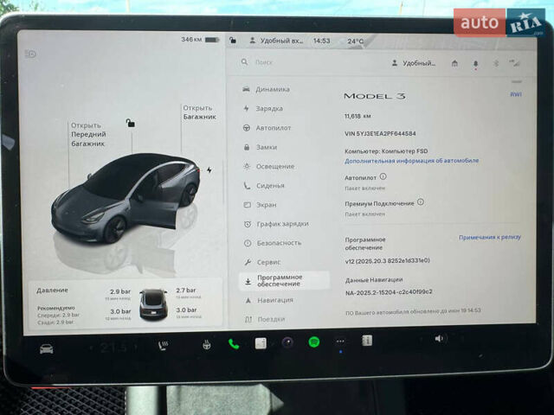554x415 pixels.
Task: Tap the RWD badge link
Action: coord(516,94)
